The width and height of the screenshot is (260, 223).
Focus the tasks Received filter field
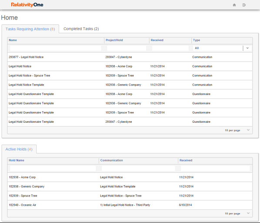tap(170, 48)
